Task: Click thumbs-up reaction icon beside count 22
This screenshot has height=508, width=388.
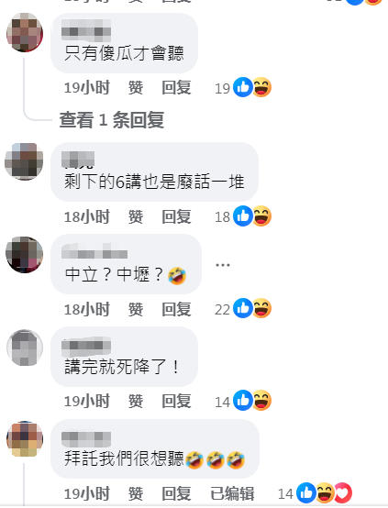Action: (243, 308)
